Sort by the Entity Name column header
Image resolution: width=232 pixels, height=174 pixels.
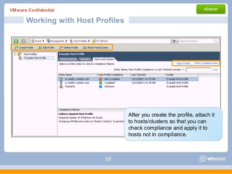77,75
